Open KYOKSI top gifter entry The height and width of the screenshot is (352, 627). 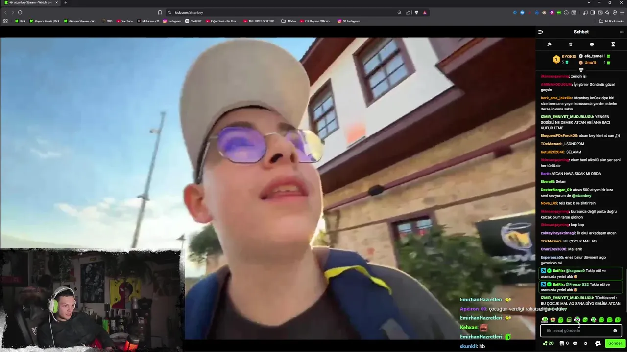564,59
